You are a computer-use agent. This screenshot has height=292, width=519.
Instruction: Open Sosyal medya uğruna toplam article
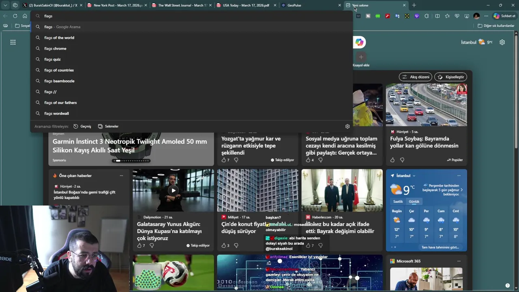pos(341,146)
